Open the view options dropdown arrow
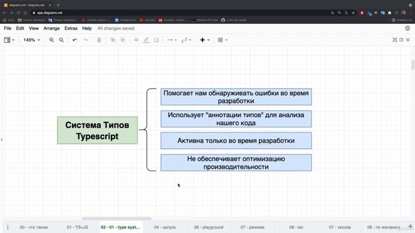Image resolution: width=415 pixels, height=233 pixels. click(13, 40)
